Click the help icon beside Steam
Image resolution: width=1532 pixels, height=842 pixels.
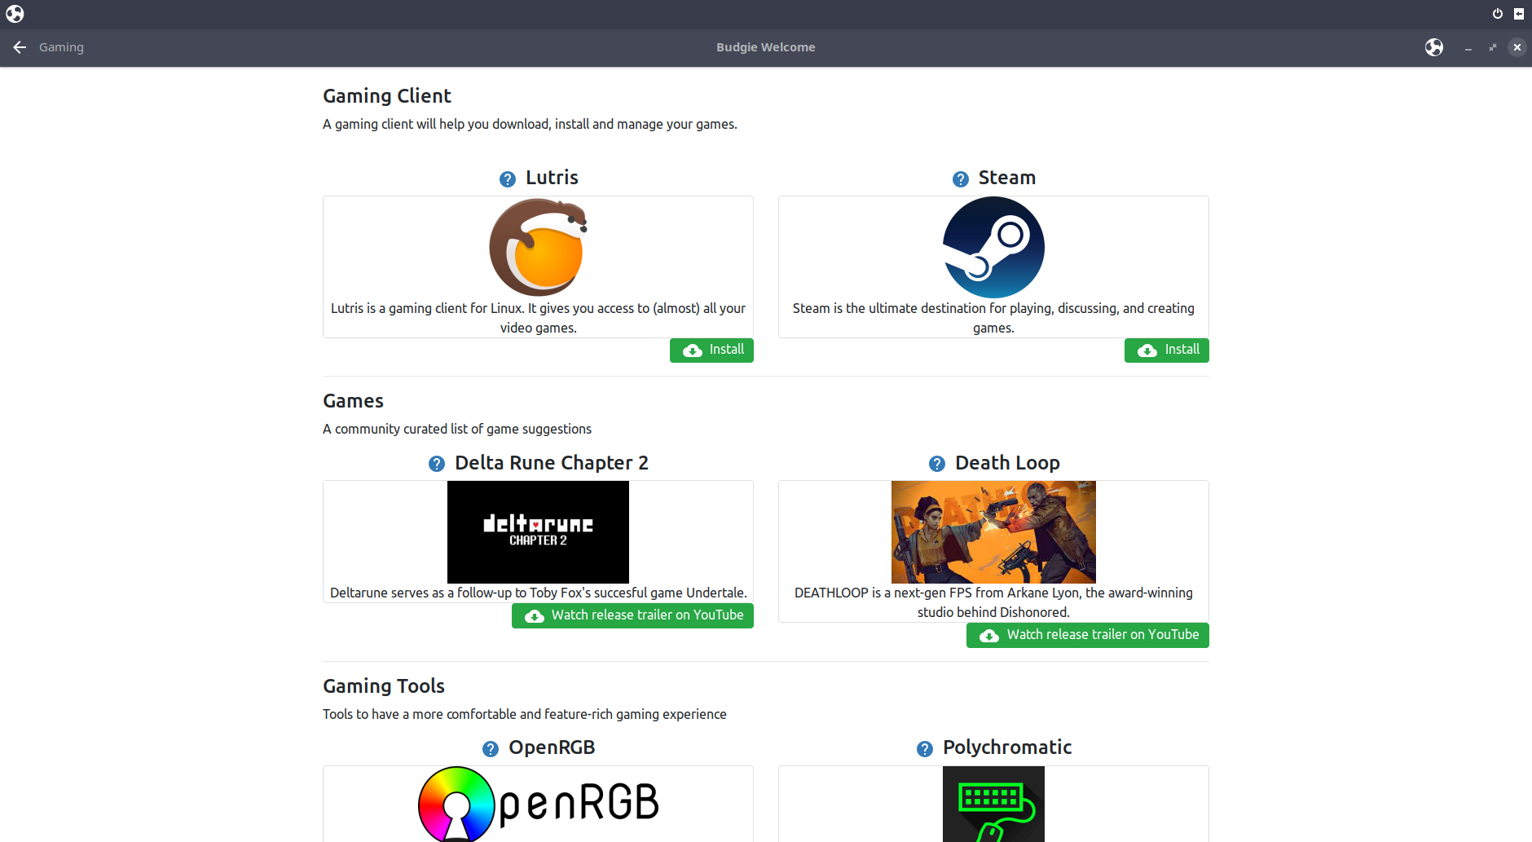pyautogui.click(x=961, y=179)
